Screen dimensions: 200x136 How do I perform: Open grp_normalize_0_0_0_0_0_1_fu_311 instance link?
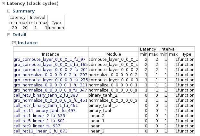50,85
